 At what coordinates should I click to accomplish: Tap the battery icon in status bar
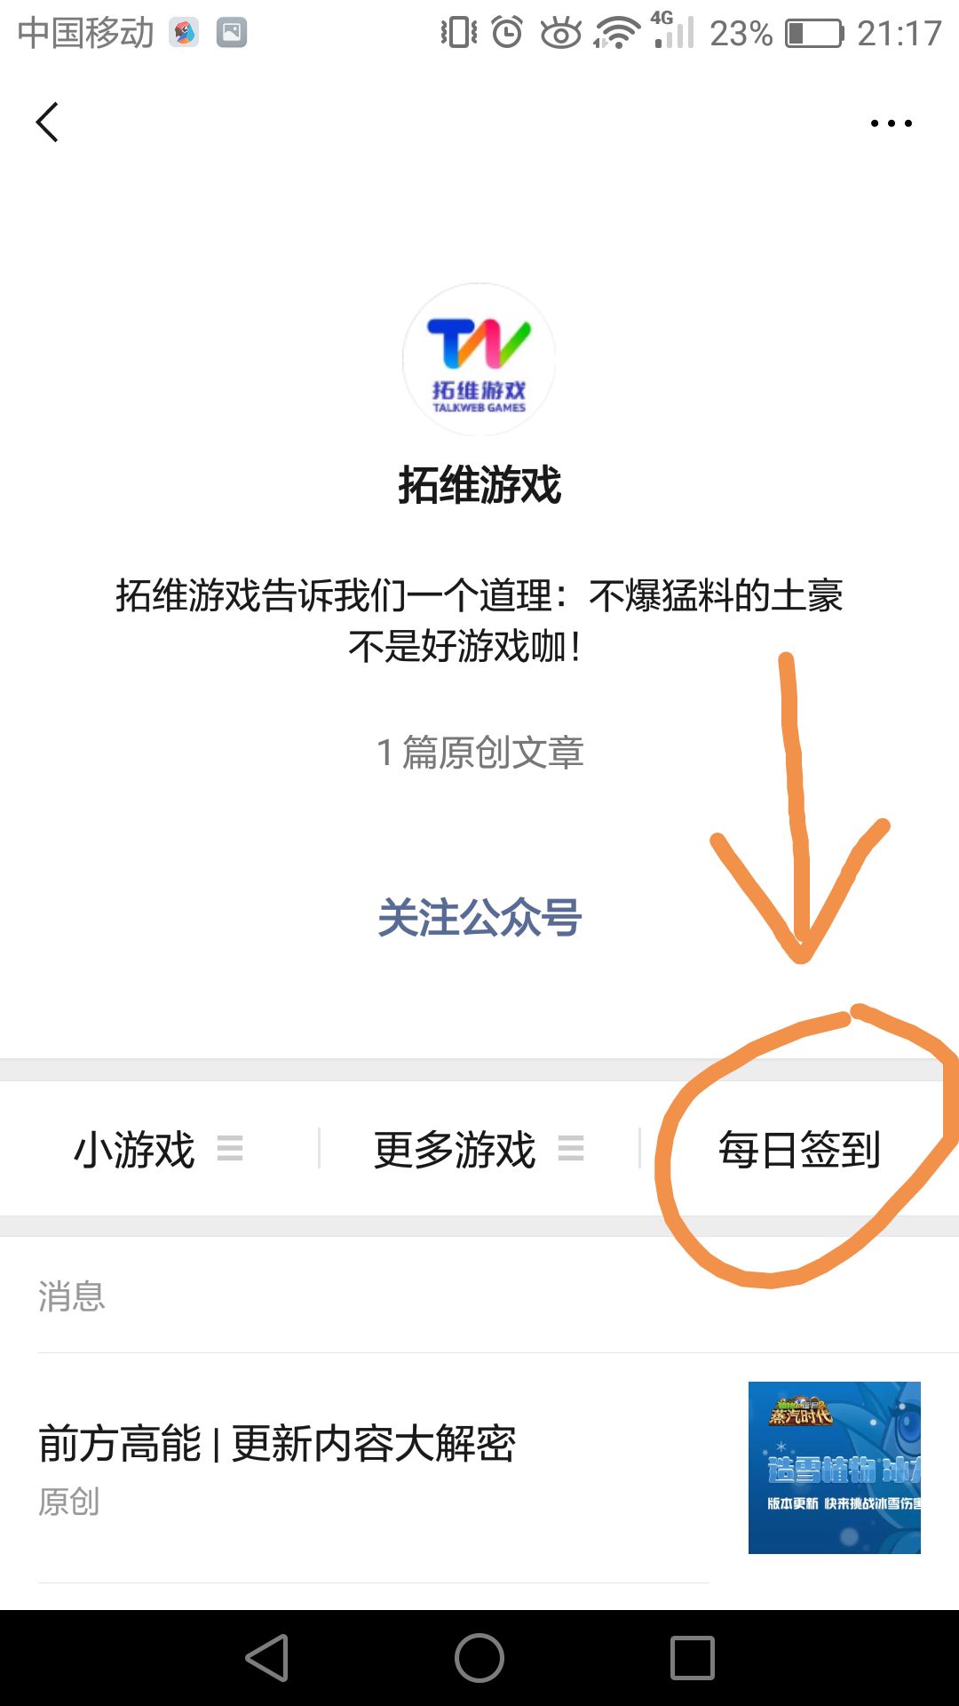[815, 34]
